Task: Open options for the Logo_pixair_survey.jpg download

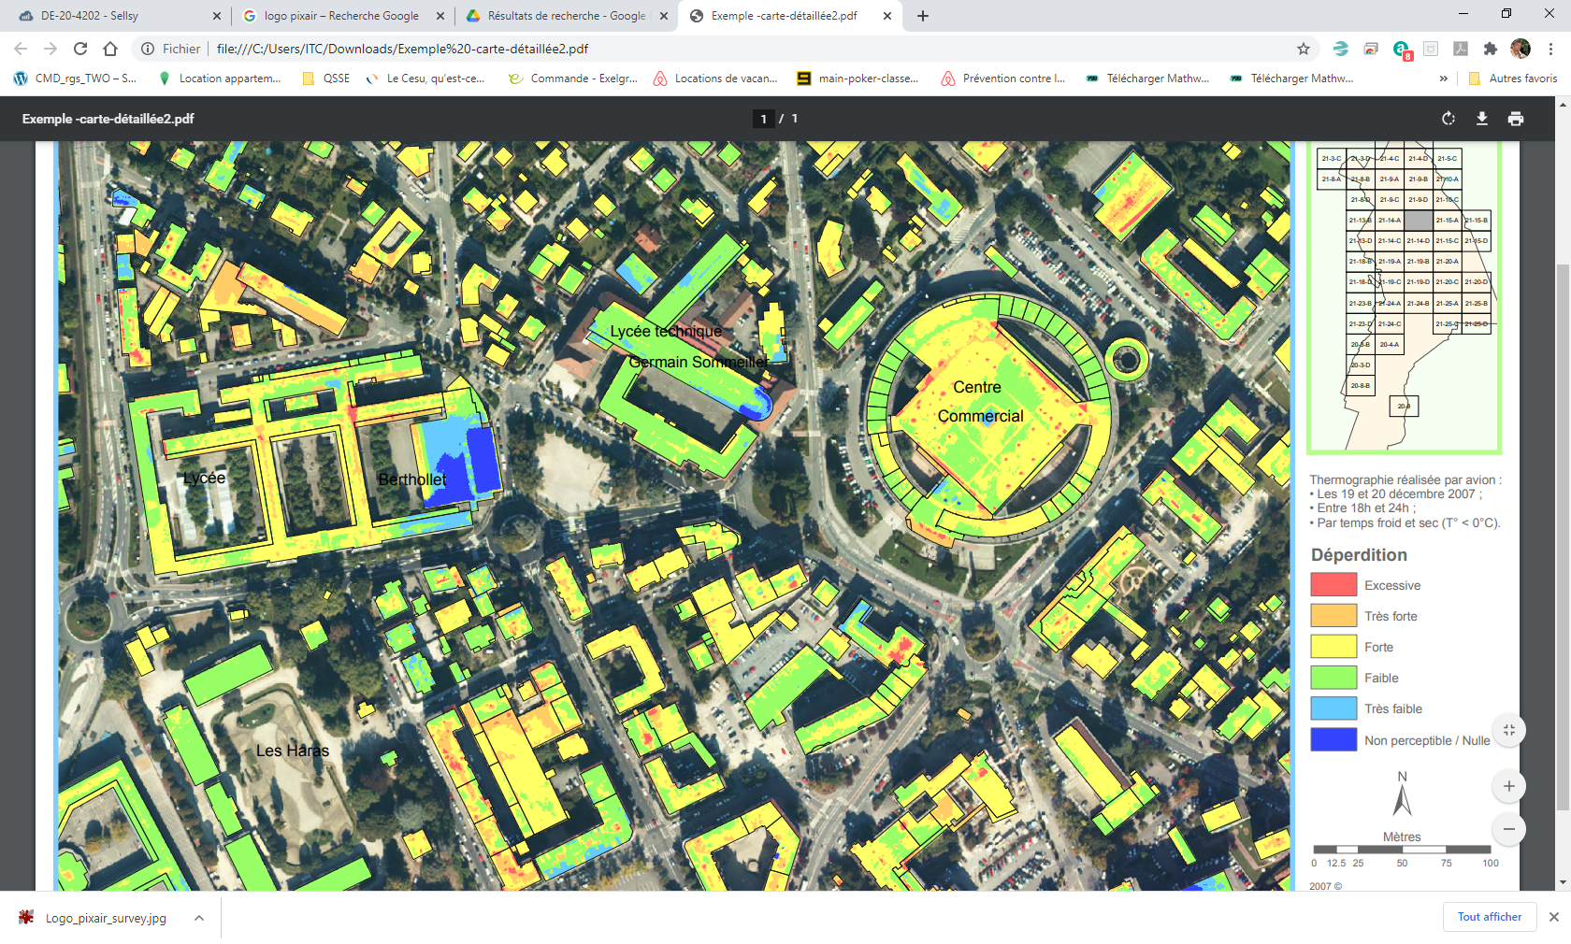Action: (199, 918)
